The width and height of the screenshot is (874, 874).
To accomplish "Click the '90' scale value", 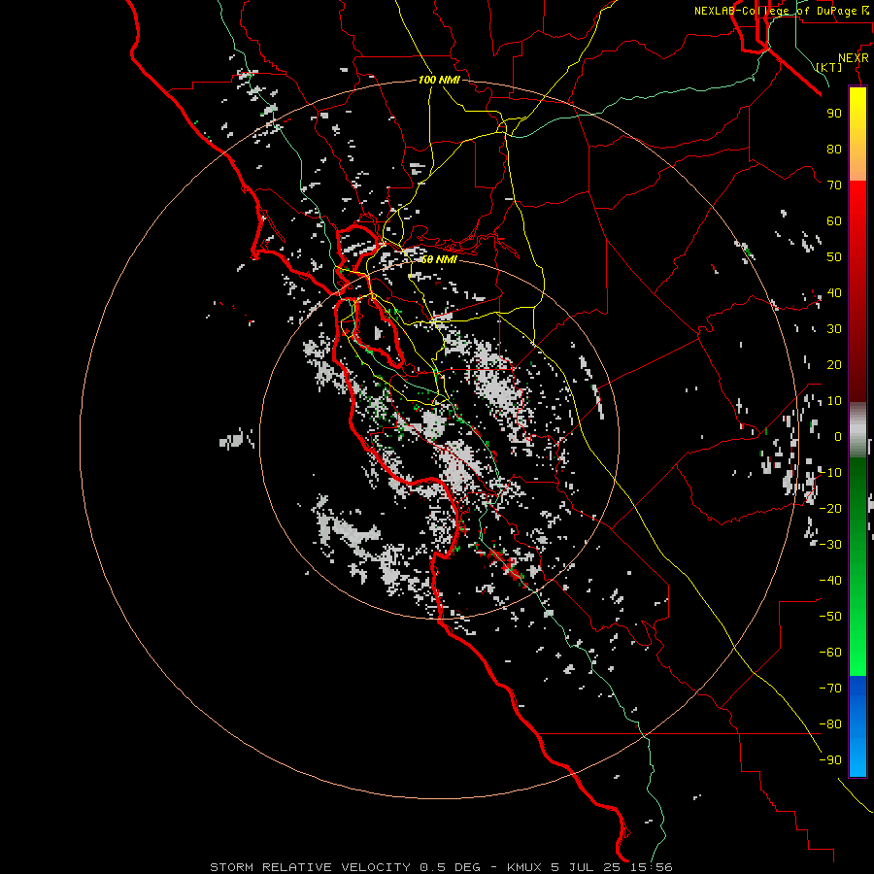I will (834, 114).
